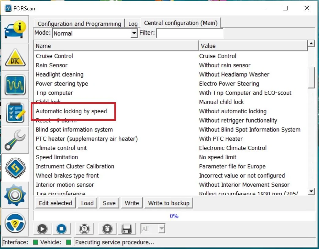
Task: Focus the Filter text field
Action: coord(190,33)
